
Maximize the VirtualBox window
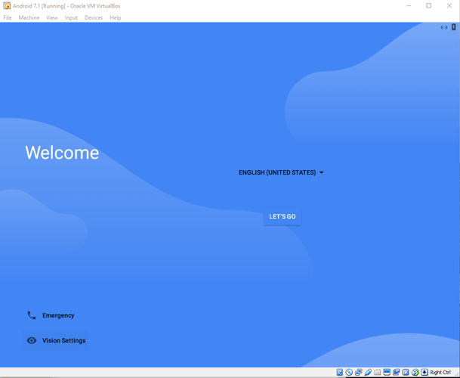click(428, 6)
